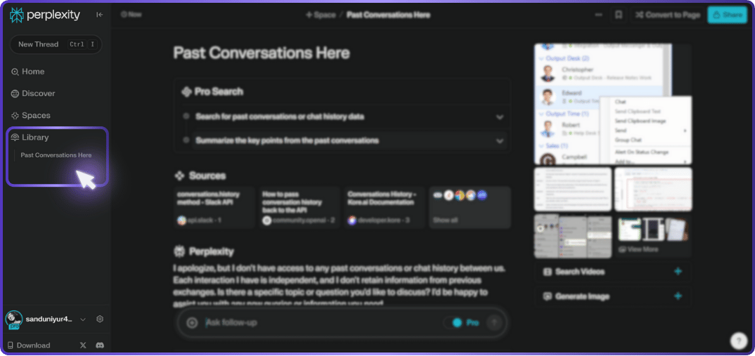The width and height of the screenshot is (755, 356).
Task: Expand 'Summarize the key points' step
Action: tap(500, 141)
